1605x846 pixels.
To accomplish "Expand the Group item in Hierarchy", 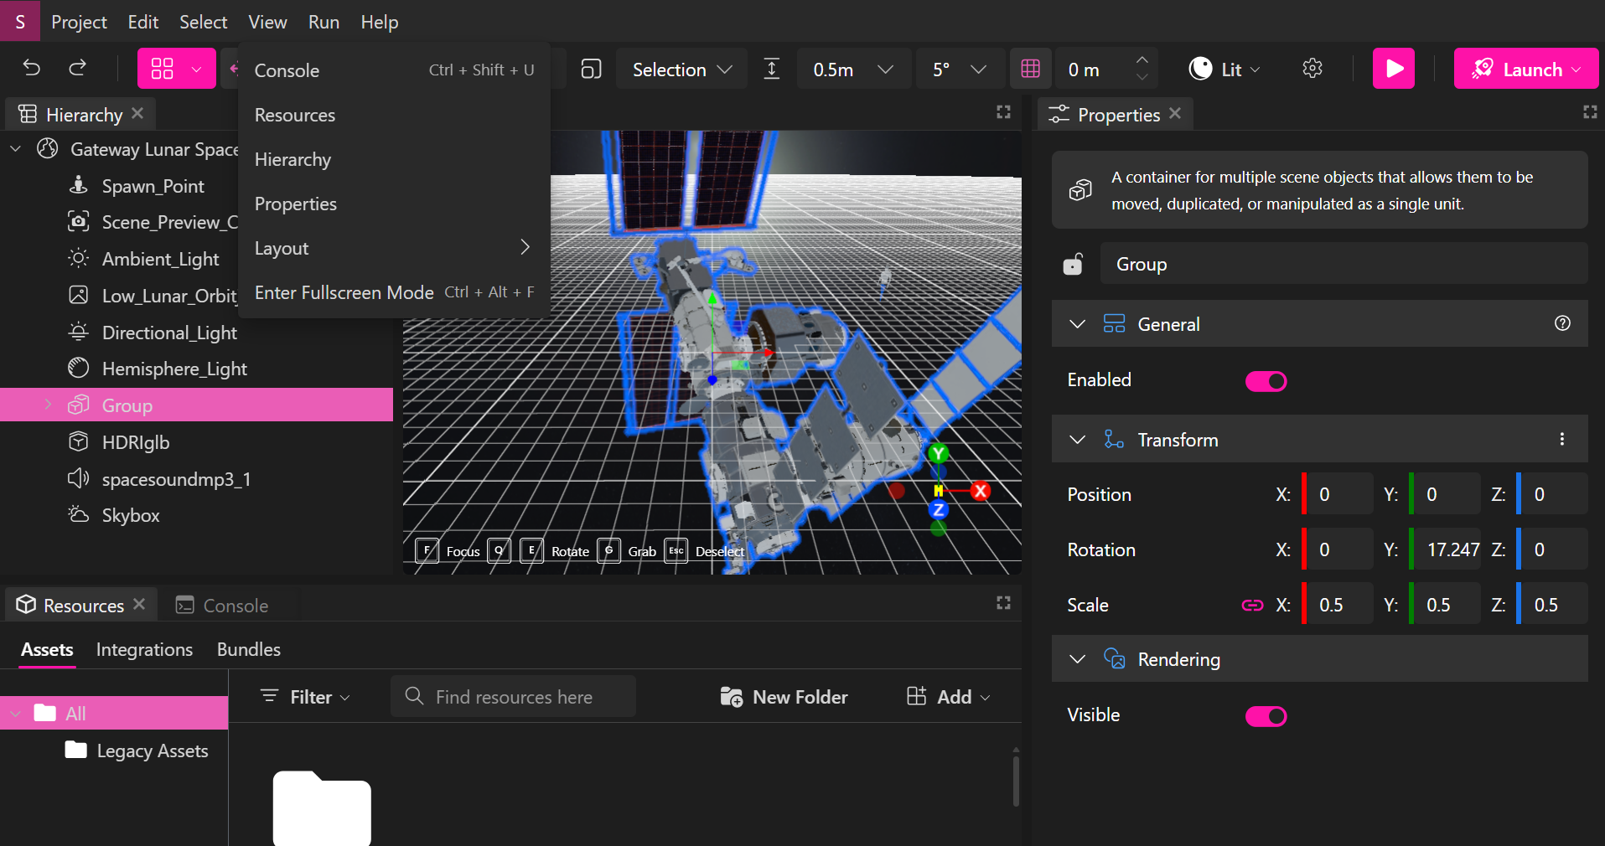I will tap(48, 405).
